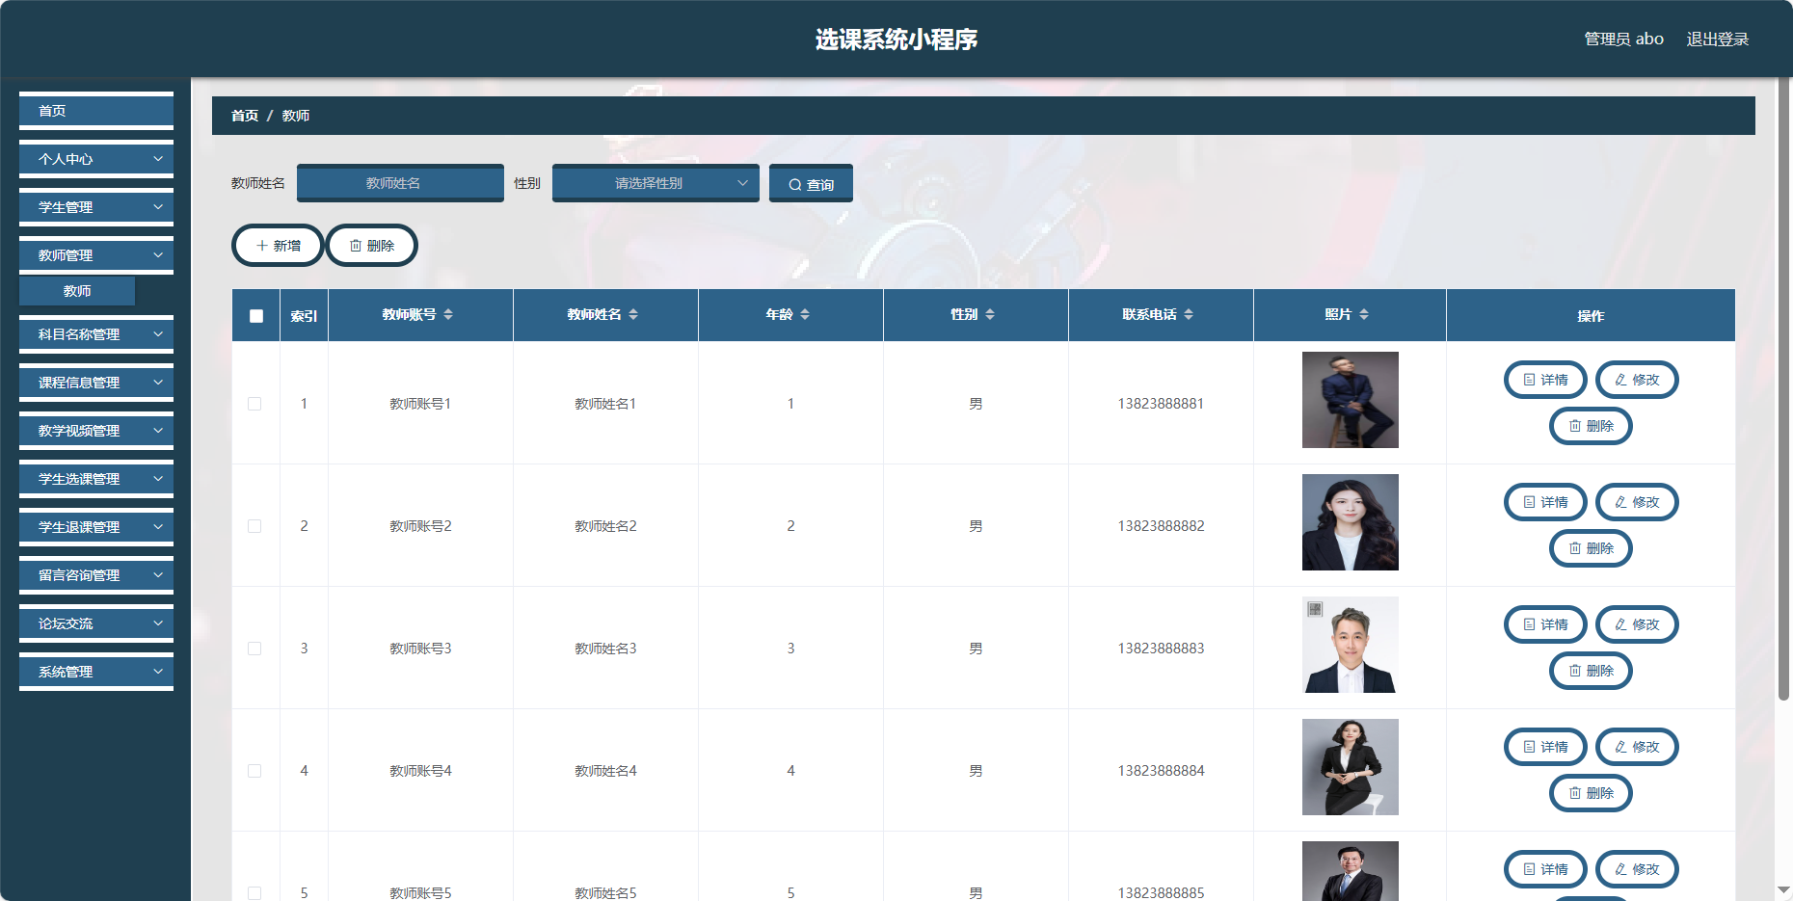Collapse 教师管理 sidebar menu

[x=96, y=255]
